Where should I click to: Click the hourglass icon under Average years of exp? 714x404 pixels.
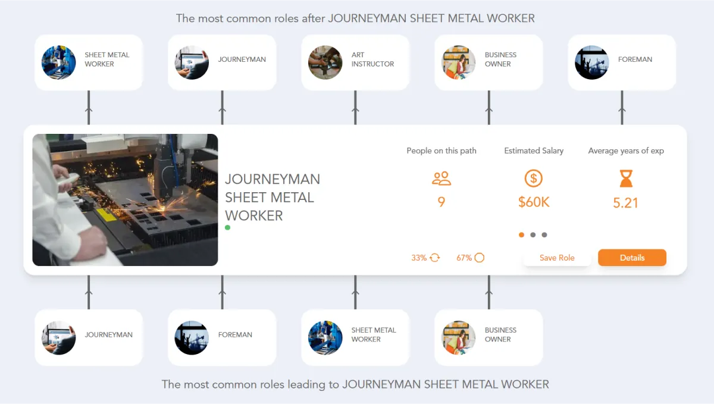[625, 177]
